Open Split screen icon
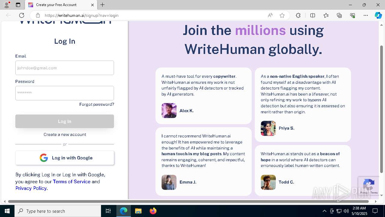Viewport: 385px width, 217px height. click(x=313, y=15)
